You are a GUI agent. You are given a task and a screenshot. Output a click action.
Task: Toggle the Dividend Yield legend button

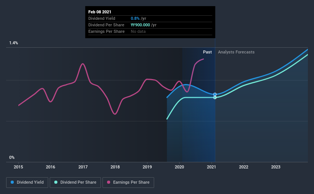pos(27,183)
